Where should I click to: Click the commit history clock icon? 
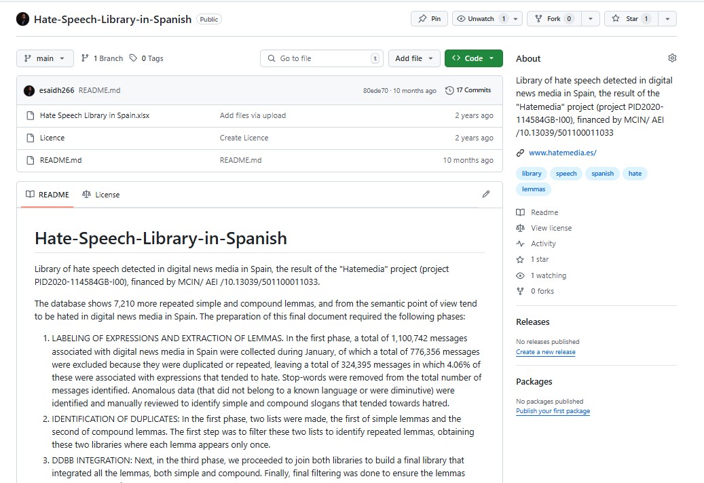pyautogui.click(x=449, y=90)
